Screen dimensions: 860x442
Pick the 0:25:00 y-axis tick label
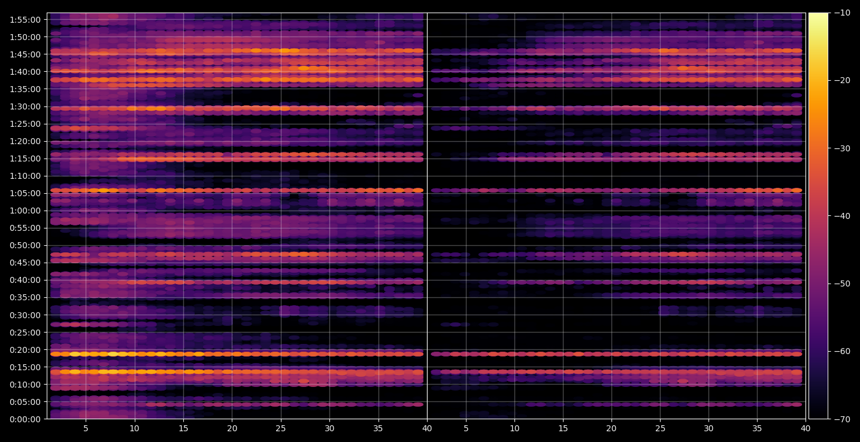(x=25, y=332)
